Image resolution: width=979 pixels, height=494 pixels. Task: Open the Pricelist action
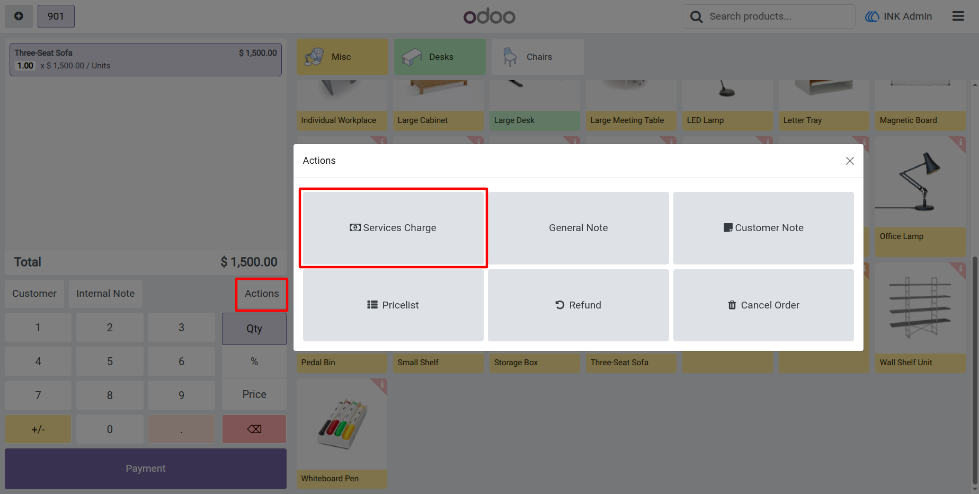[393, 305]
